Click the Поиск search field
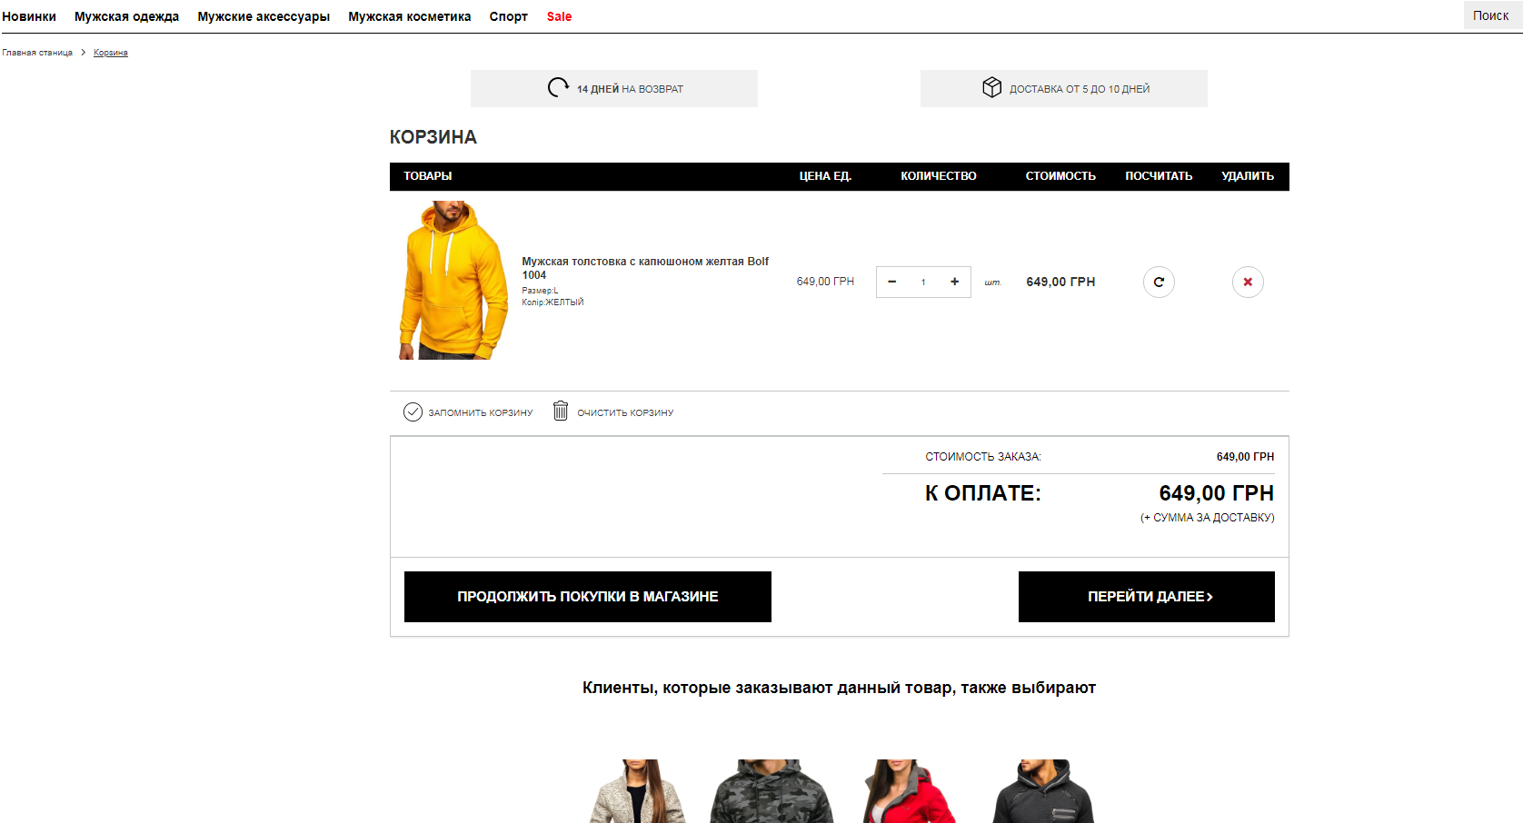Screen dimensions: 1523x823 pos(1490,15)
